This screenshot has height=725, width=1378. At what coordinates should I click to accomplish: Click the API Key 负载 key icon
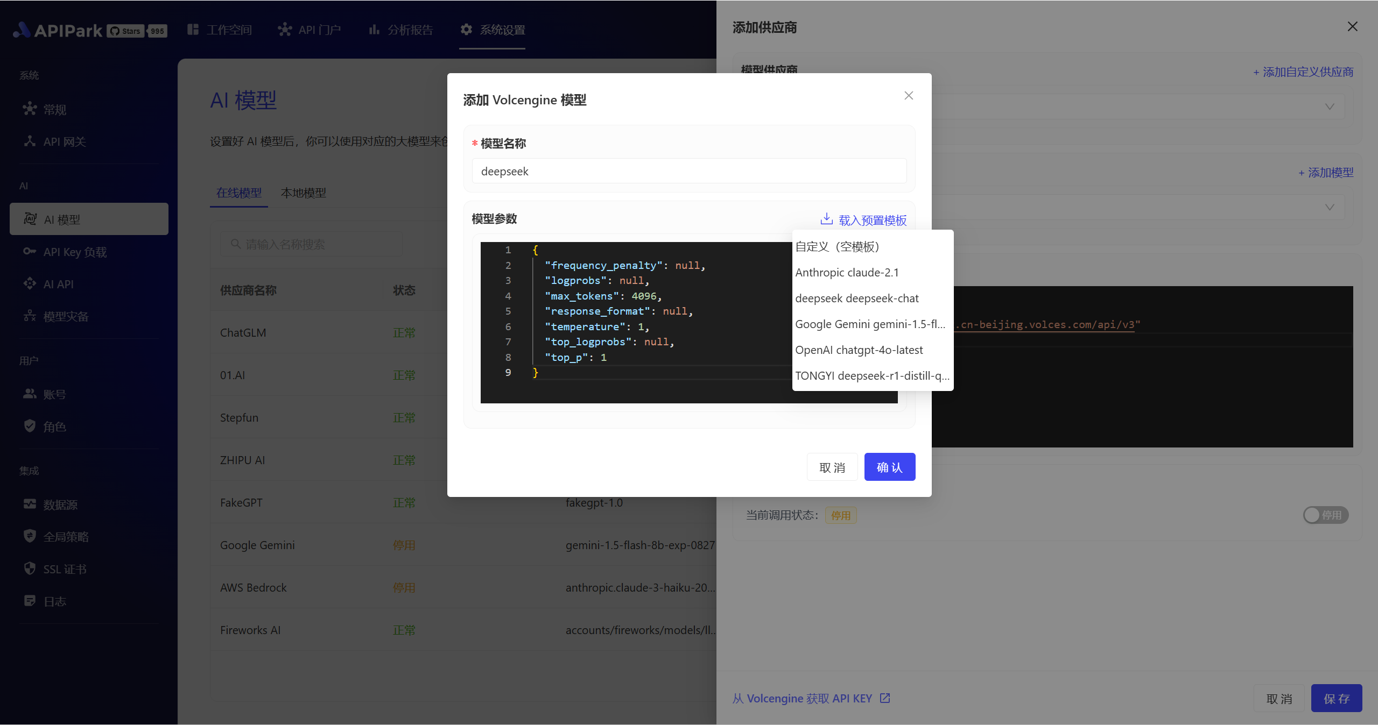coord(30,252)
